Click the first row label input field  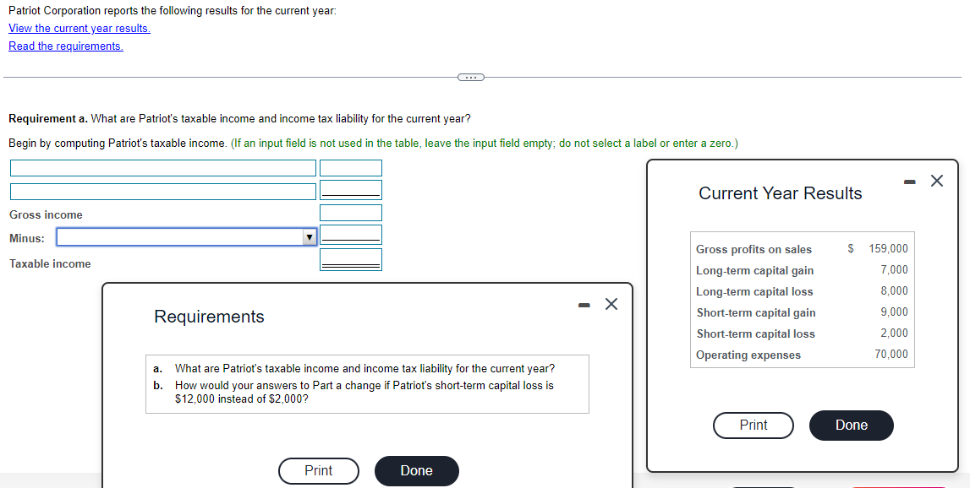(x=162, y=168)
